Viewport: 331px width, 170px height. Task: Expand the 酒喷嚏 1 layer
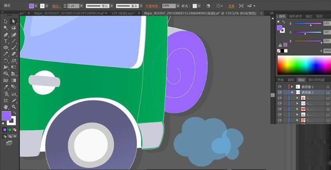point(292,87)
